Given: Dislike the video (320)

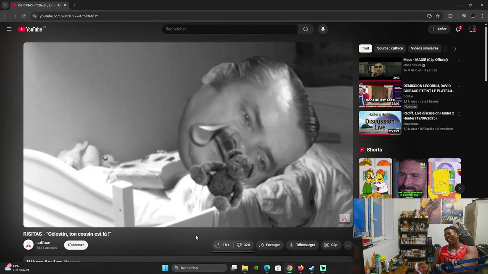Looking at the screenshot, I should 243,245.
